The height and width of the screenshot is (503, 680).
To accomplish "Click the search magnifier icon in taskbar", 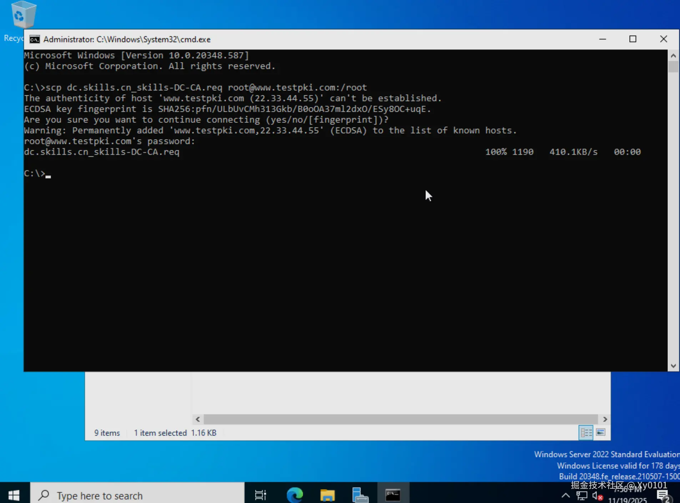I will tap(44, 495).
